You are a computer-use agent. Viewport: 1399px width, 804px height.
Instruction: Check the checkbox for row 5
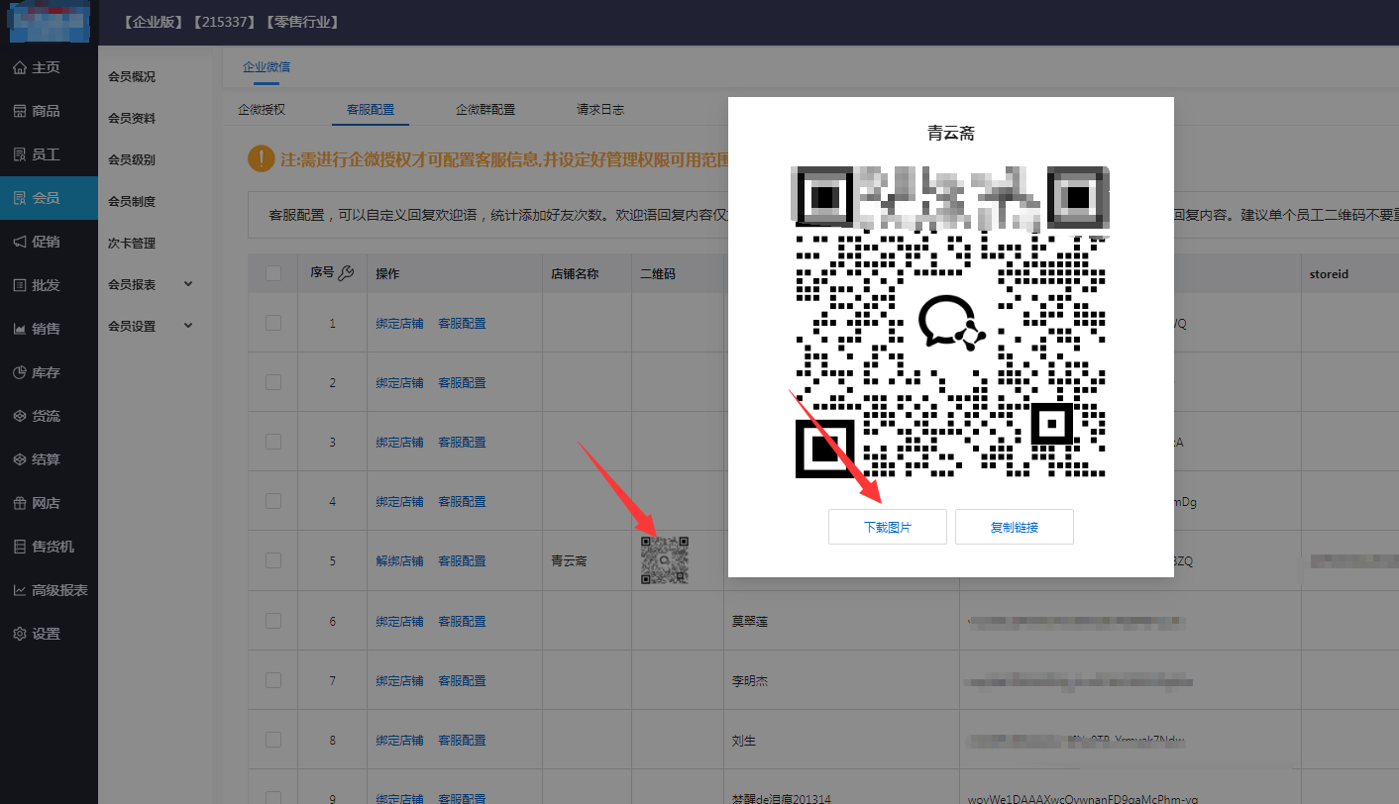[273, 560]
